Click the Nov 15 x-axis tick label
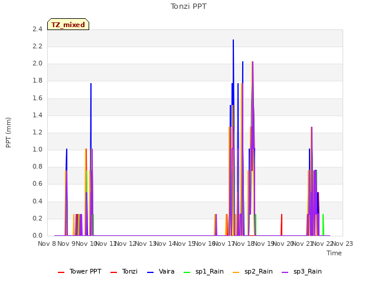Screen dimensions: 378x283 185,243
